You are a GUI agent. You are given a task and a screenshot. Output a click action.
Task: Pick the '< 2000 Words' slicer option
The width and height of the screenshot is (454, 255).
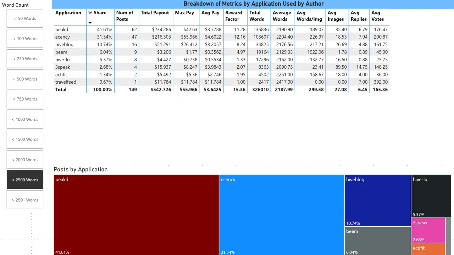tap(25, 160)
